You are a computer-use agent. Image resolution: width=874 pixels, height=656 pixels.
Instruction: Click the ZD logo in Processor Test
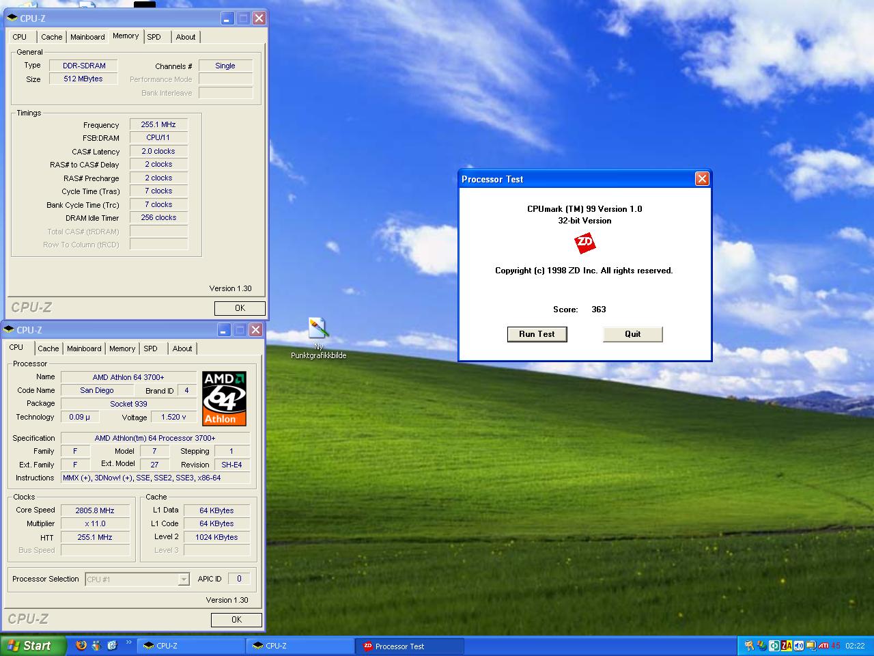584,243
